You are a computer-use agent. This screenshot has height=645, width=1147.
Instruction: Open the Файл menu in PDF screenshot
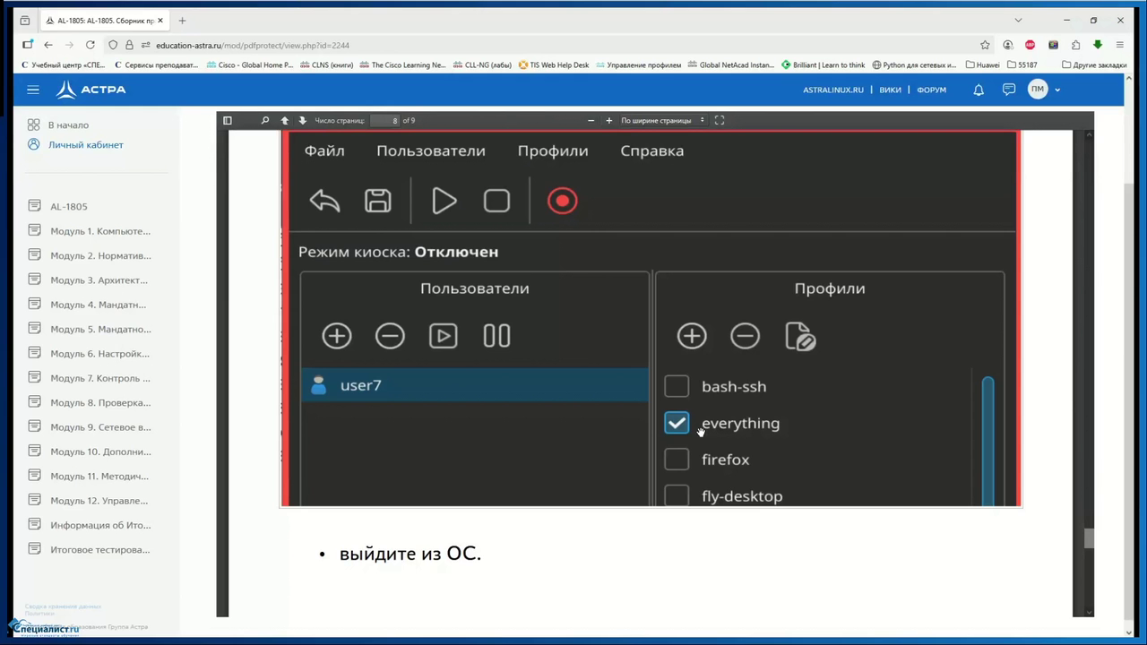pyautogui.click(x=324, y=150)
